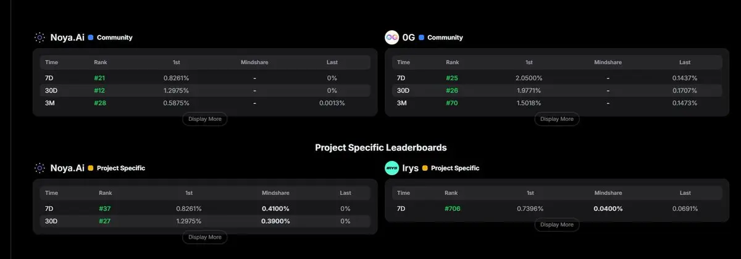The height and width of the screenshot is (259, 741).
Task: Click Rank column header in Irys table
Action: click(452, 193)
